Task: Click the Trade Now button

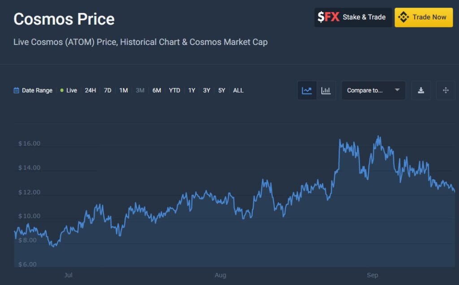Action: click(x=424, y=18)
